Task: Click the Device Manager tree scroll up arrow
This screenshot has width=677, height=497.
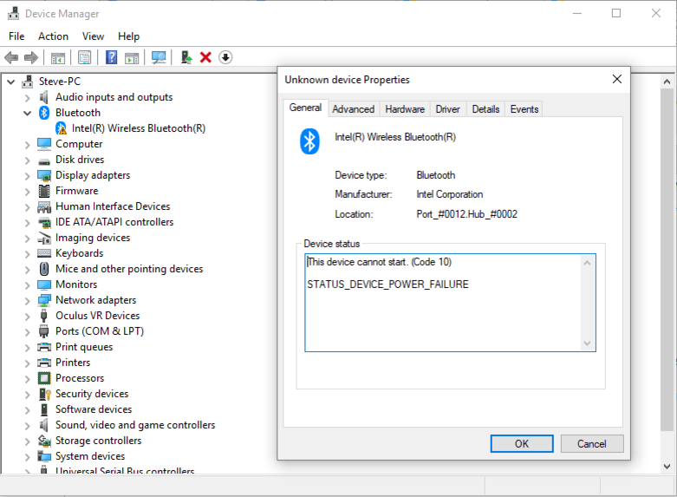Action: (667, 82)
